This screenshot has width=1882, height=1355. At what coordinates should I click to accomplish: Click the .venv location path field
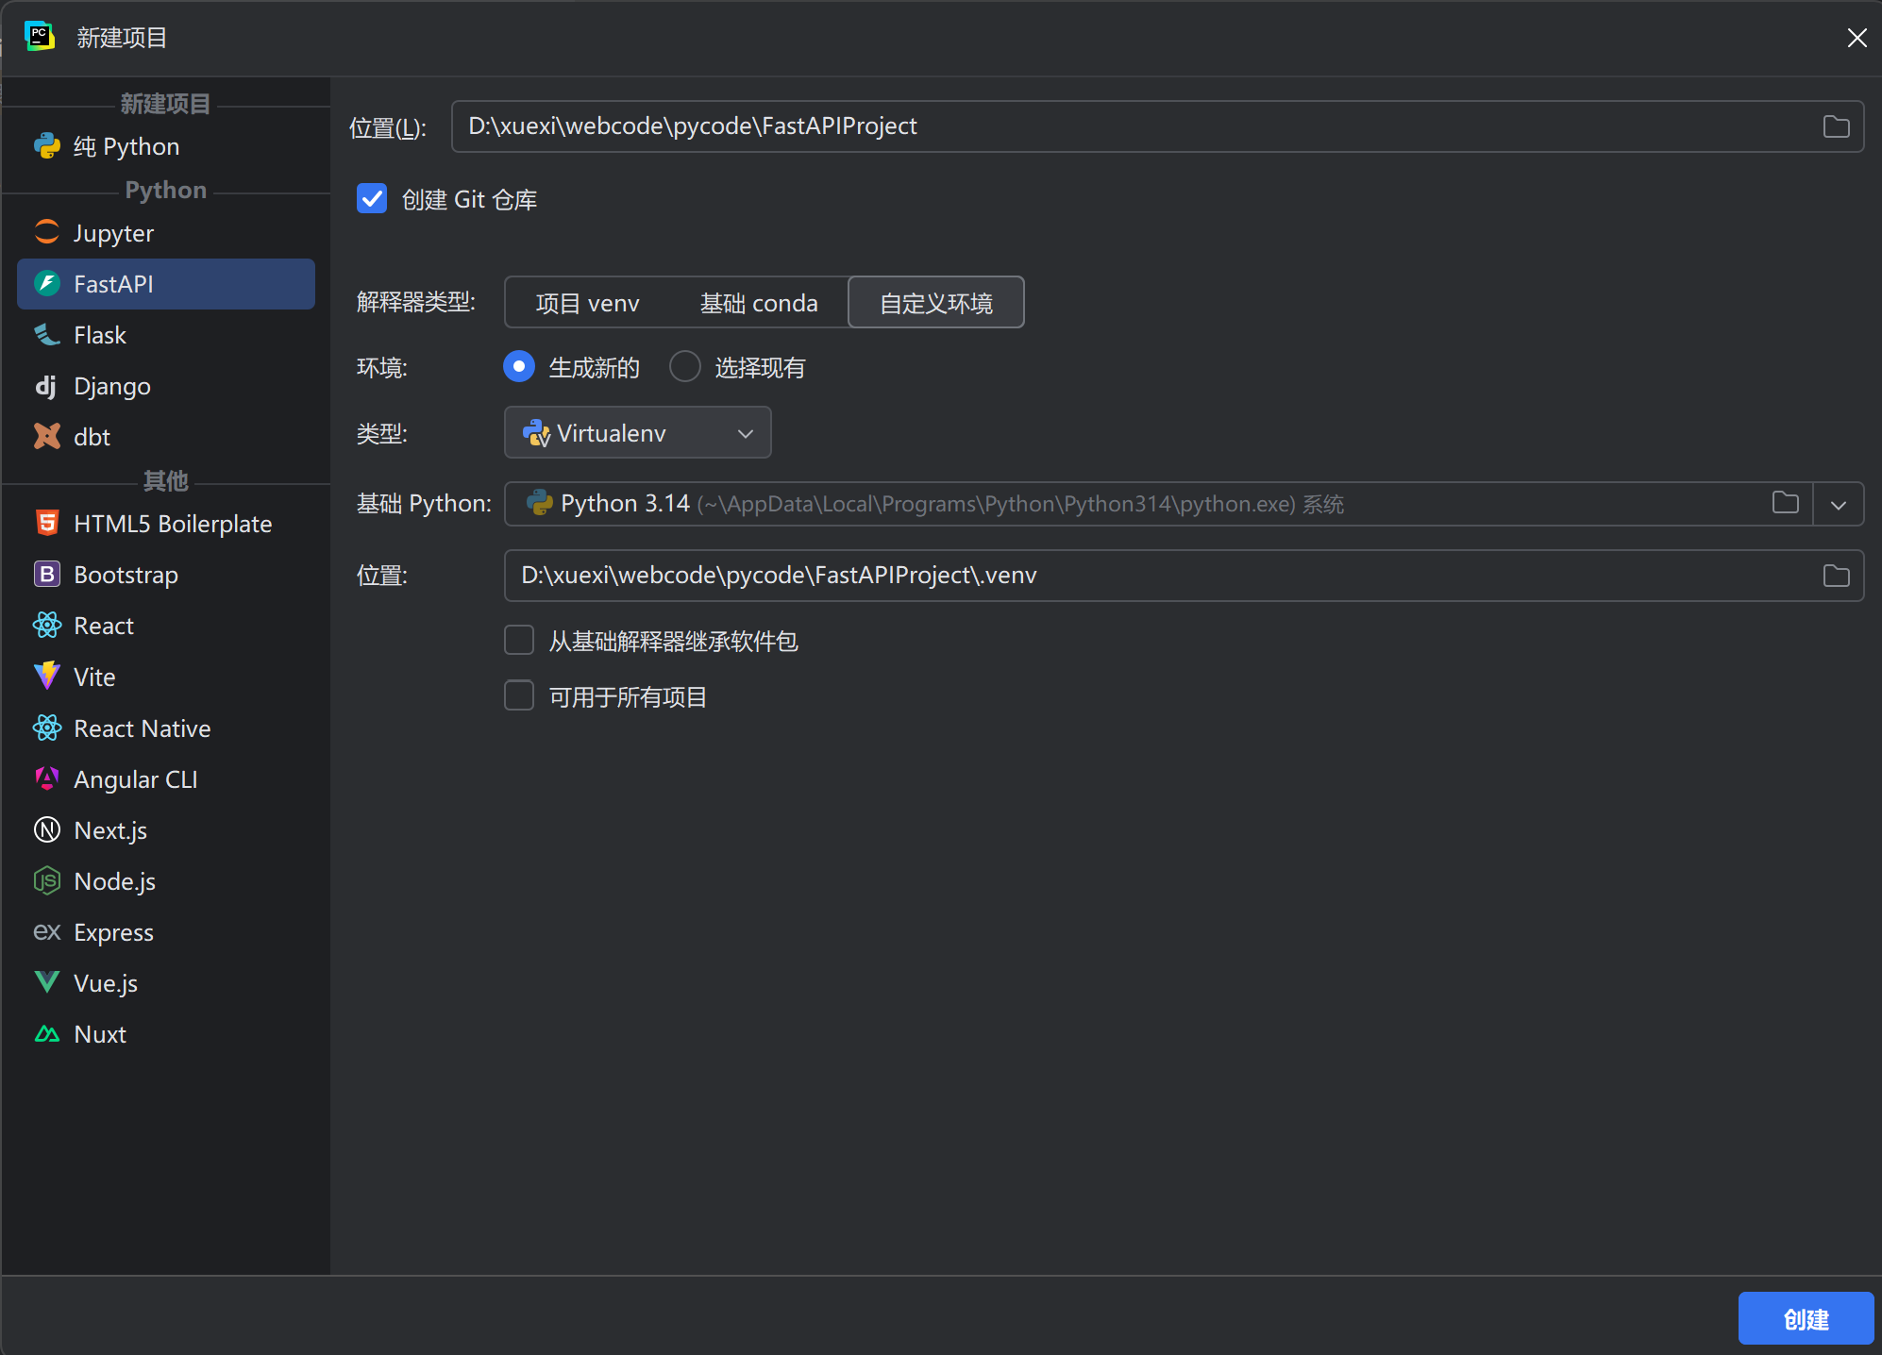pyautogui.click(x=1184, y=576)
